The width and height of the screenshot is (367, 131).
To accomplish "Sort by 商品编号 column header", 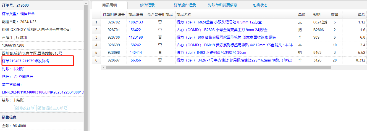I will point(136,15).
